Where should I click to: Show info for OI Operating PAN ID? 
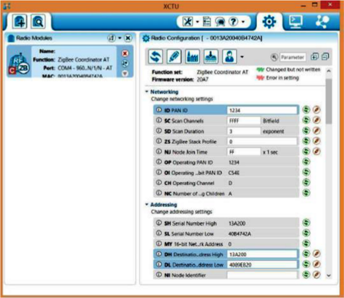click(159, 172)
